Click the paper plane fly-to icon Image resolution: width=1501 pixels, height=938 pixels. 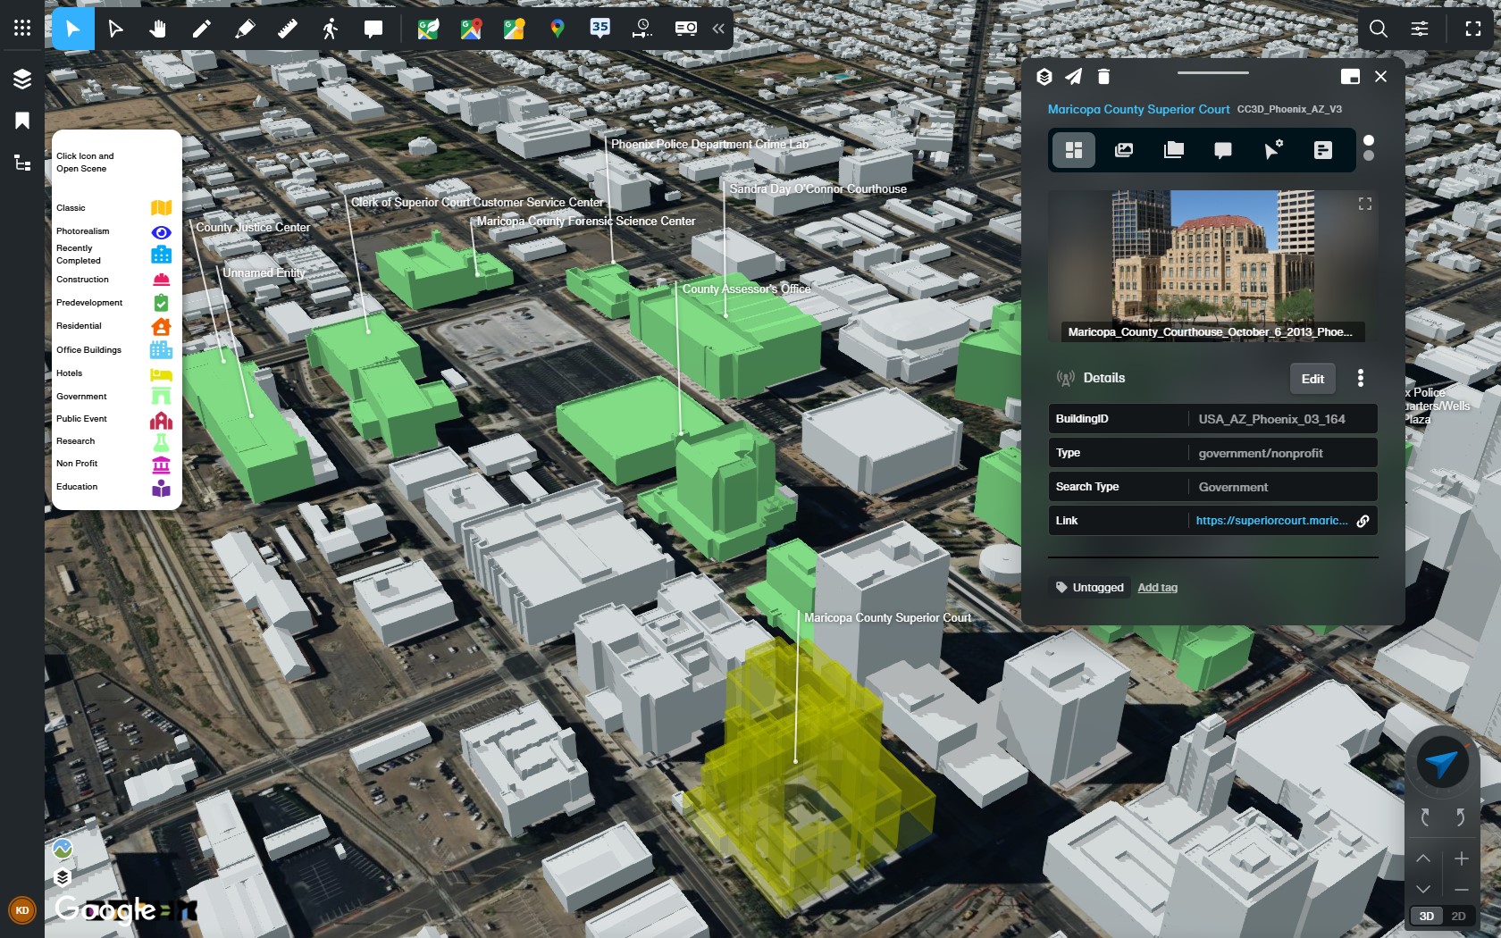pyautogui.click(x=1073, y=77)
